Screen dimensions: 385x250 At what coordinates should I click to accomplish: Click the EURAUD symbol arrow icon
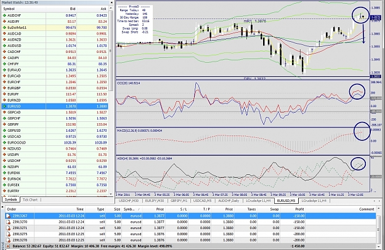point(4,70)
